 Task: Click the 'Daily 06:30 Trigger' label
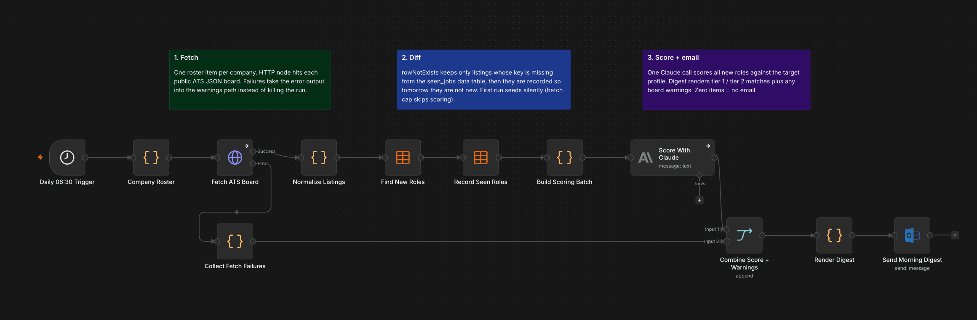coord(67,182)
